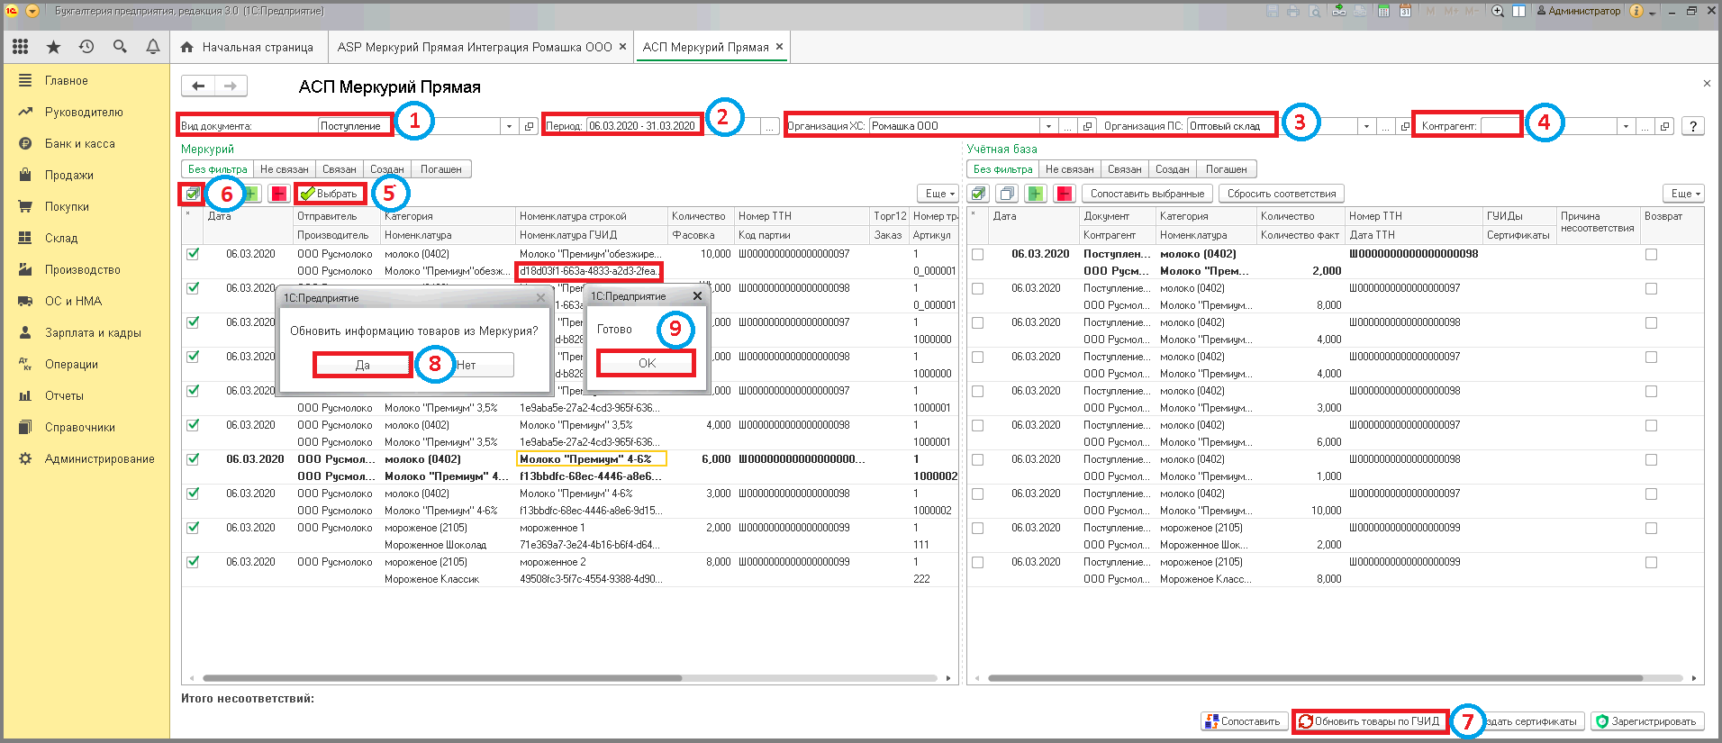Open the Search magnifier icon

120,47
